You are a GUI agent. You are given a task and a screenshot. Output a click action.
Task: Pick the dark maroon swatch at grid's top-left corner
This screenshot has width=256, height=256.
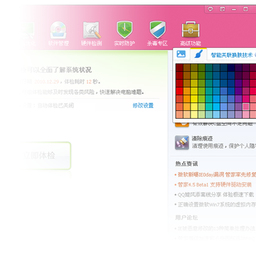pyautogui.click(x=179, y=68)
